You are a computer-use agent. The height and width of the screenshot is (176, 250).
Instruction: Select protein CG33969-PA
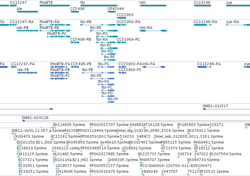pyautogui.click(x=122, y=67)
